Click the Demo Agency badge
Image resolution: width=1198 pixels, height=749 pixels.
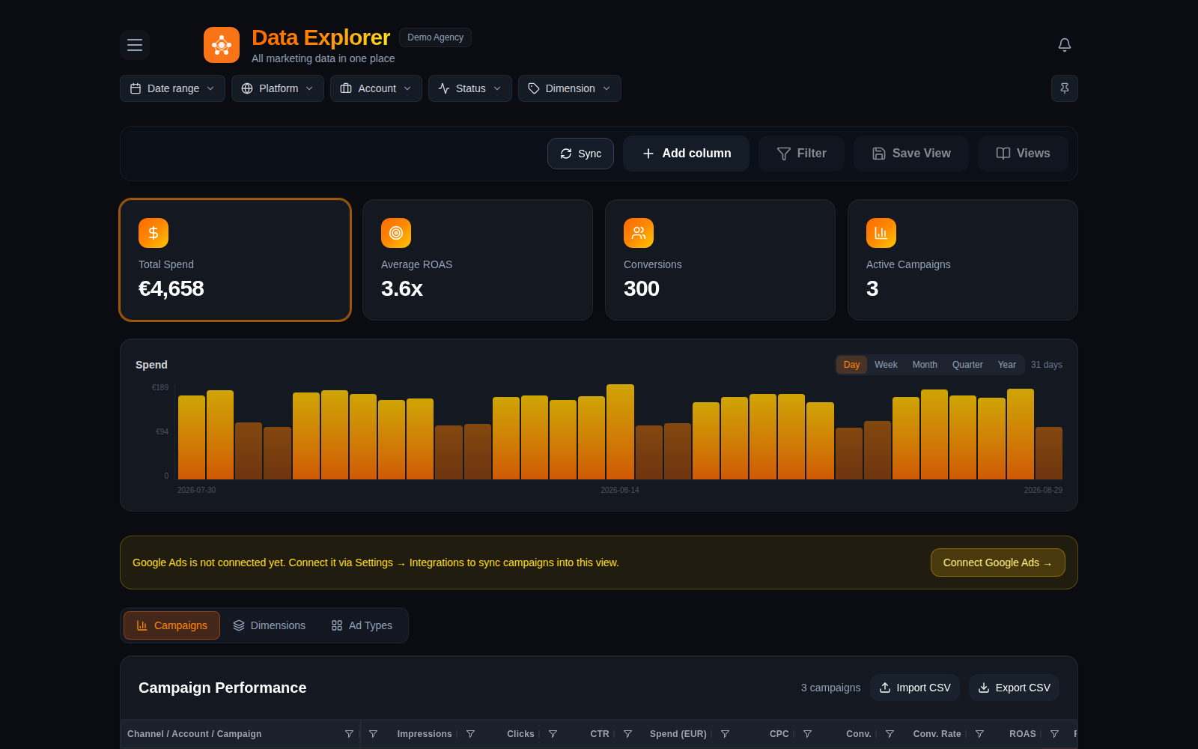(x=435, y=37)
